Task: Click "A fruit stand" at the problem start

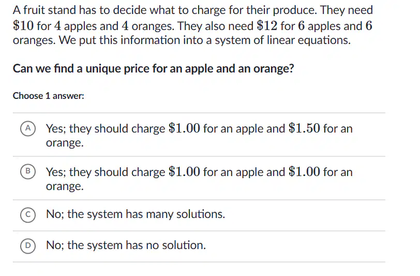Action: pyautogui.click(x=44, y=10)
